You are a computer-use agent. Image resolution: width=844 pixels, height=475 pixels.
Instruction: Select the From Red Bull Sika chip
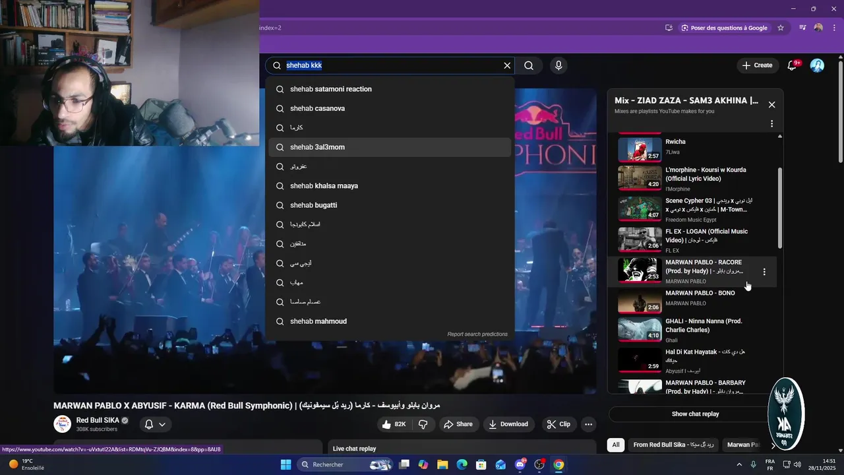pos(673,445)
